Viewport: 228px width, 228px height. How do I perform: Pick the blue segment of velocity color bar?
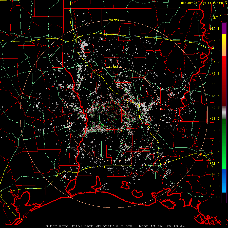[224, 181]
